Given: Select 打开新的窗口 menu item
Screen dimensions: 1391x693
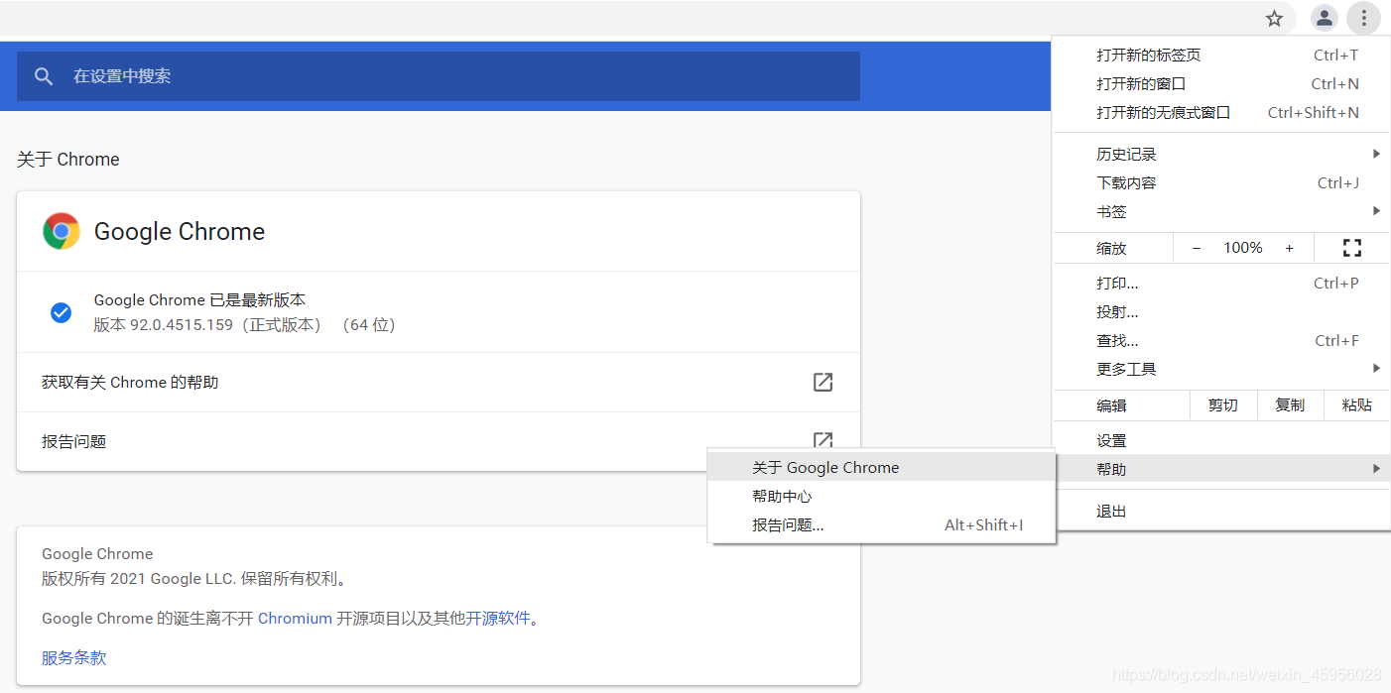Looking at the screenshot, I should 1221,84.
